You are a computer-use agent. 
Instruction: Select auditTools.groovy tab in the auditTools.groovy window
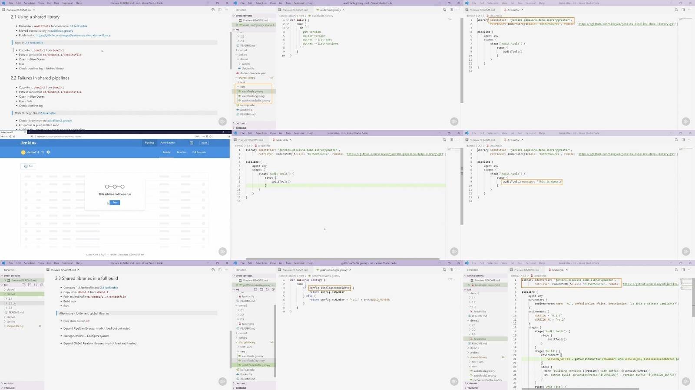pos(330,10)
